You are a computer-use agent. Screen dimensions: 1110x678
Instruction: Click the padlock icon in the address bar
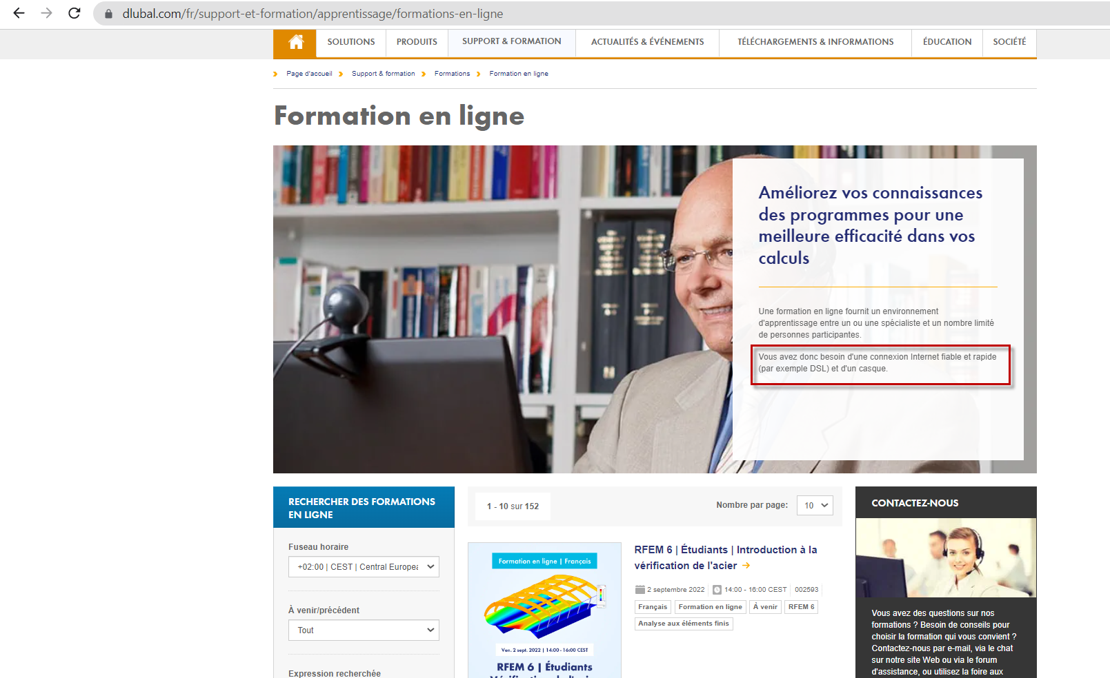coord(108,14)
